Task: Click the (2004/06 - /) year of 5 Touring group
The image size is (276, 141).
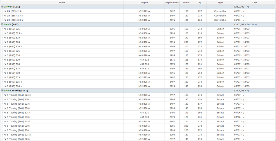Action: click(242, 91)
